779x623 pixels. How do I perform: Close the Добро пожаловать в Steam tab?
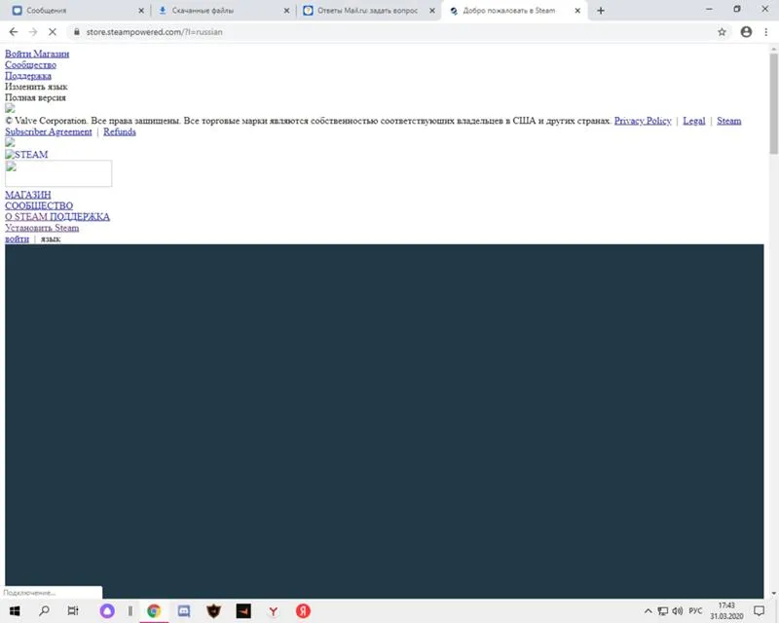(x=577, y=11)
